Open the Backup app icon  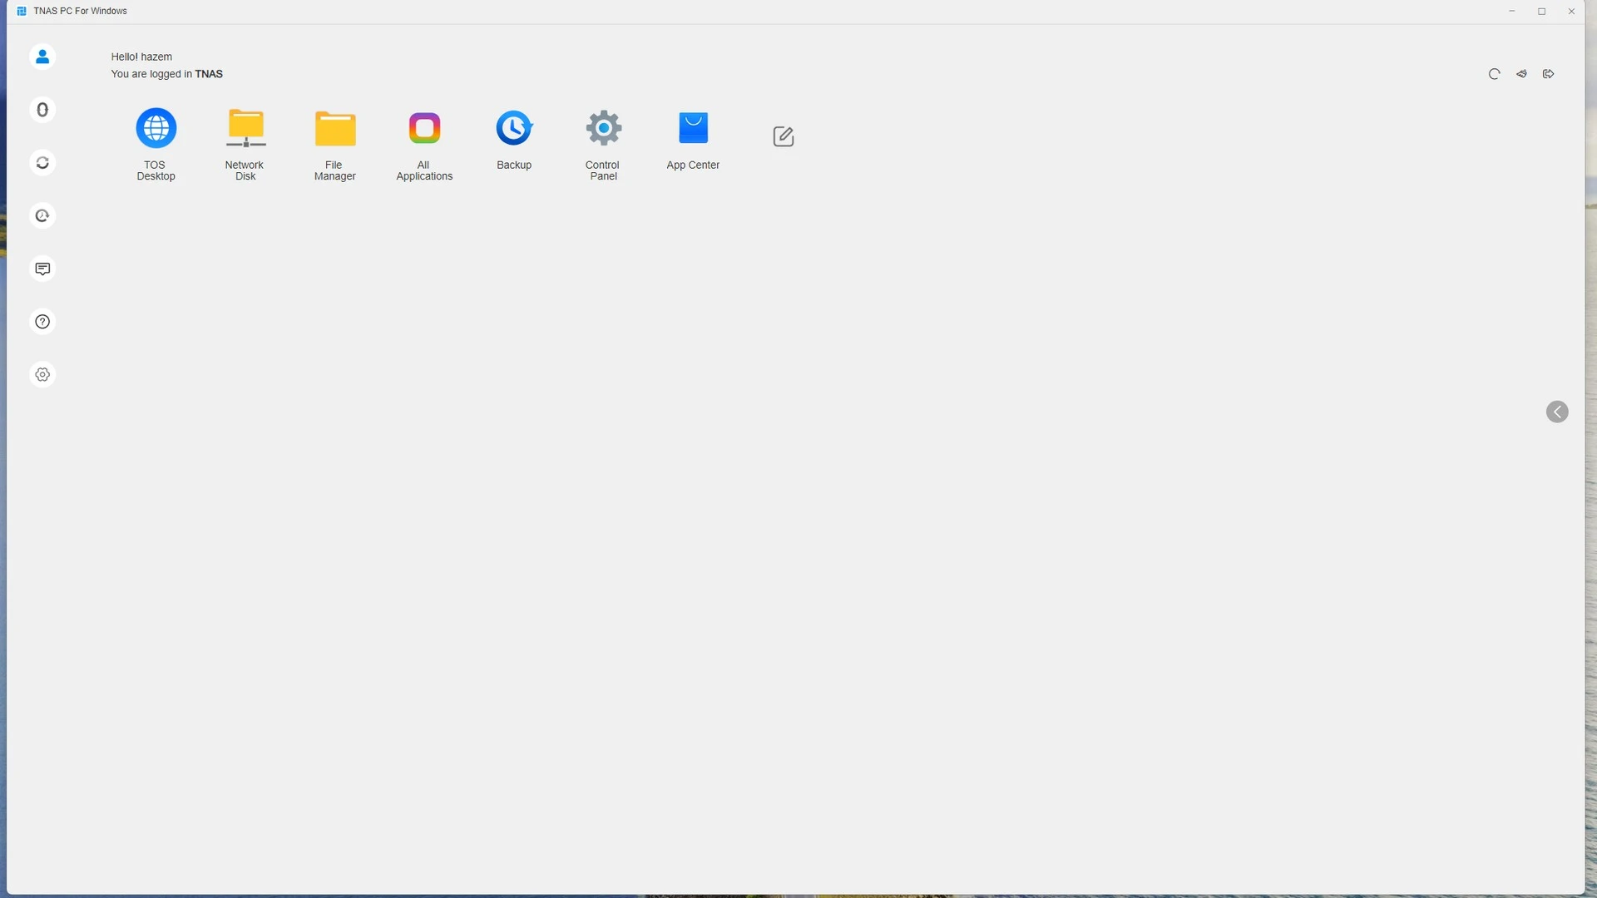point(514,129)
